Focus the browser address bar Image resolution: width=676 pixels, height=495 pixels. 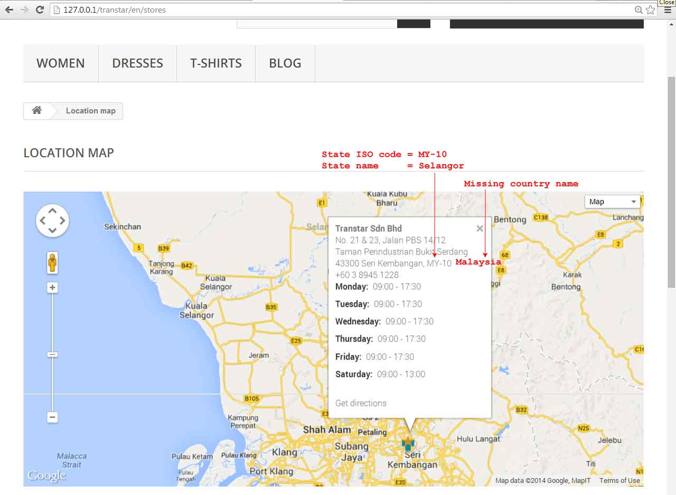click(x=343, y=9)
